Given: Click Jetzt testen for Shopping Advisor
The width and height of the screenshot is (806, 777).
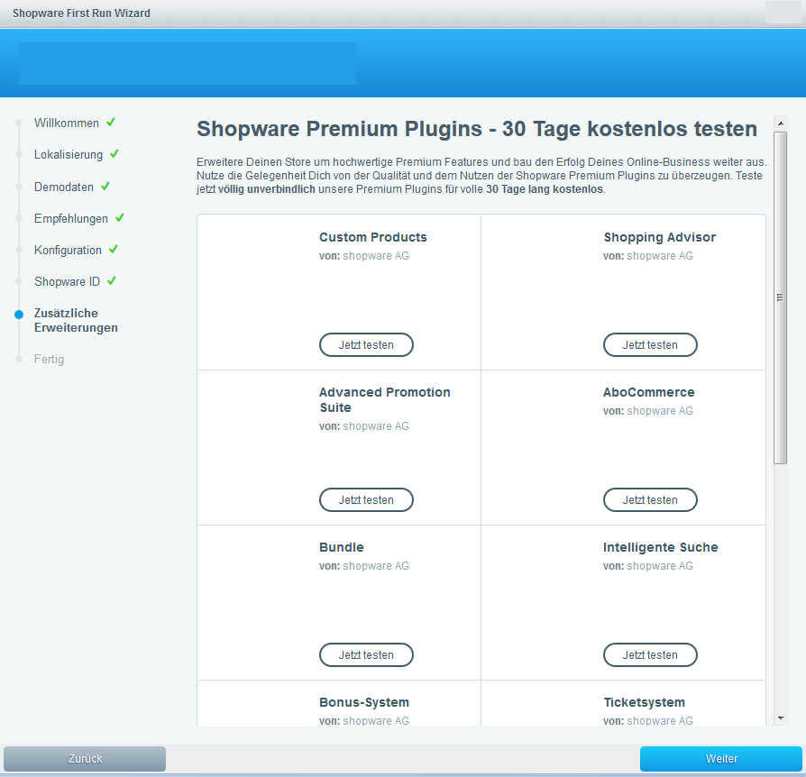Looking at the screenshot, I should click(x=650, y=345).
